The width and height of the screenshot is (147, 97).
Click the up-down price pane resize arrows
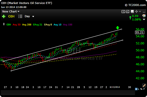[4, 24]
